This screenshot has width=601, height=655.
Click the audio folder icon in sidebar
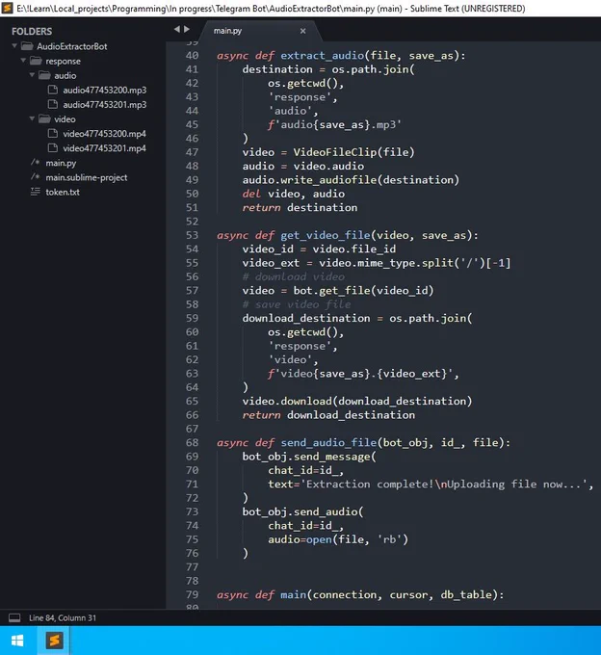tap(44, 75)
